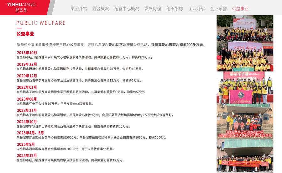Navigate to 组织架构
The width and height of the screenshot is (282, 173).
click(x=175, y=9)
